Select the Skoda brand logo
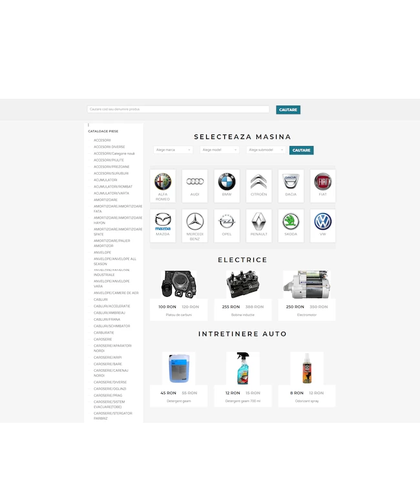The height and width of the screenshot is (485, 420). click(291, 221)
